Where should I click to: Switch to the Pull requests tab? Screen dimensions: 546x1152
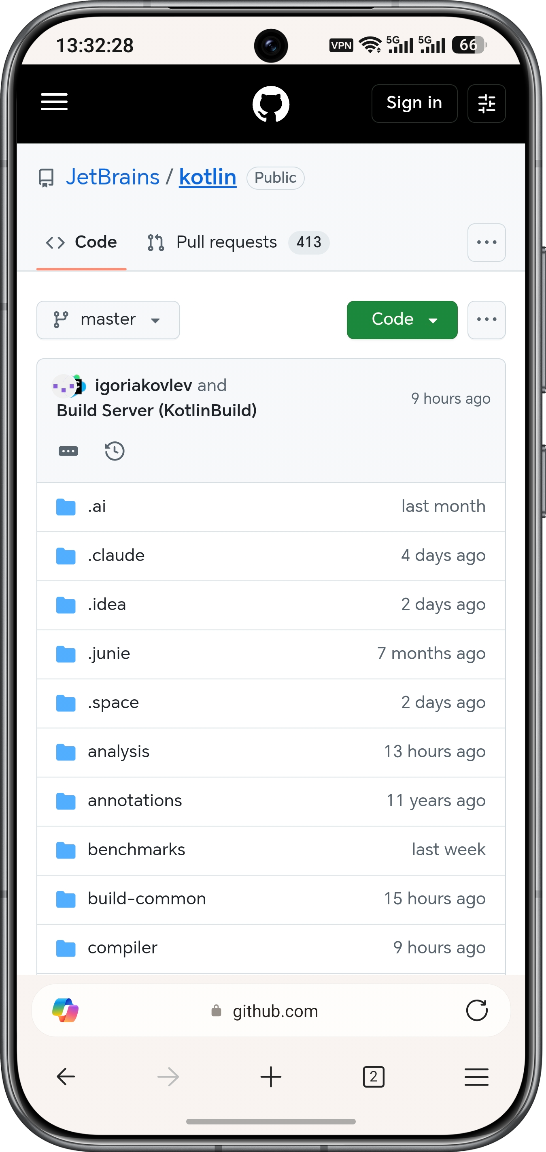pos(238,242)
